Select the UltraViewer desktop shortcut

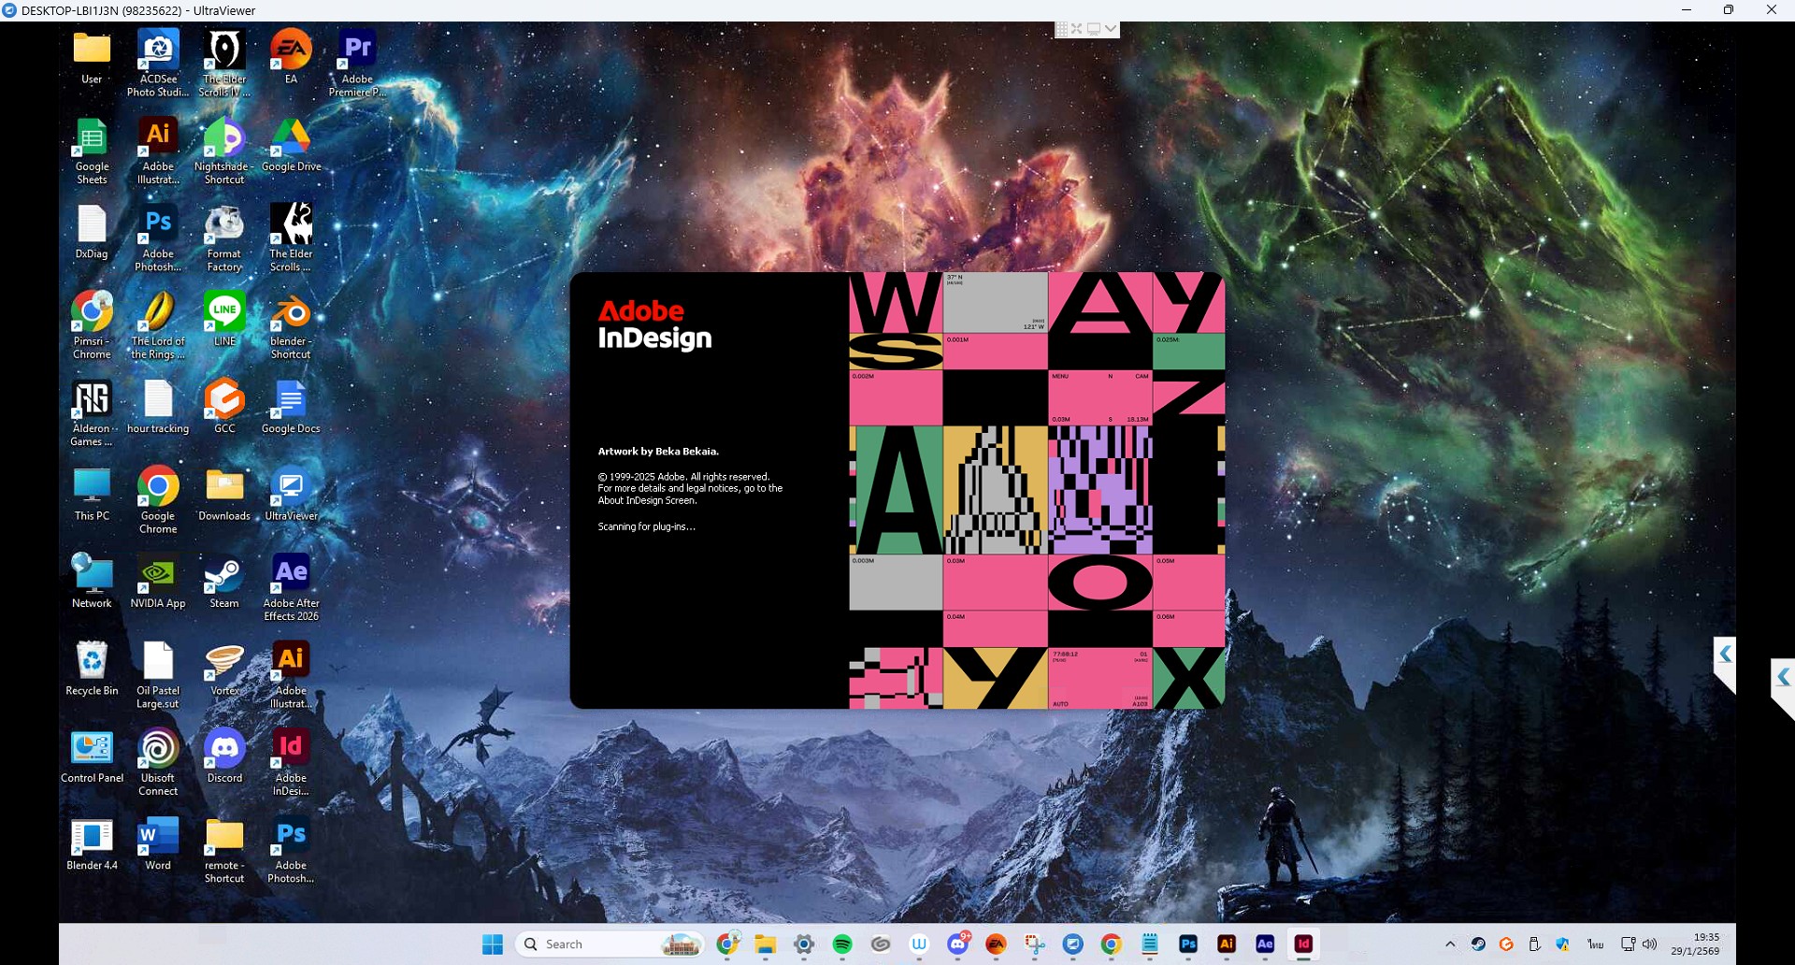coord(291,495)
